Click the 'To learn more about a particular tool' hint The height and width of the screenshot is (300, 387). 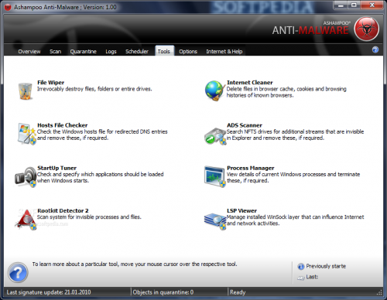pos(135,264)
